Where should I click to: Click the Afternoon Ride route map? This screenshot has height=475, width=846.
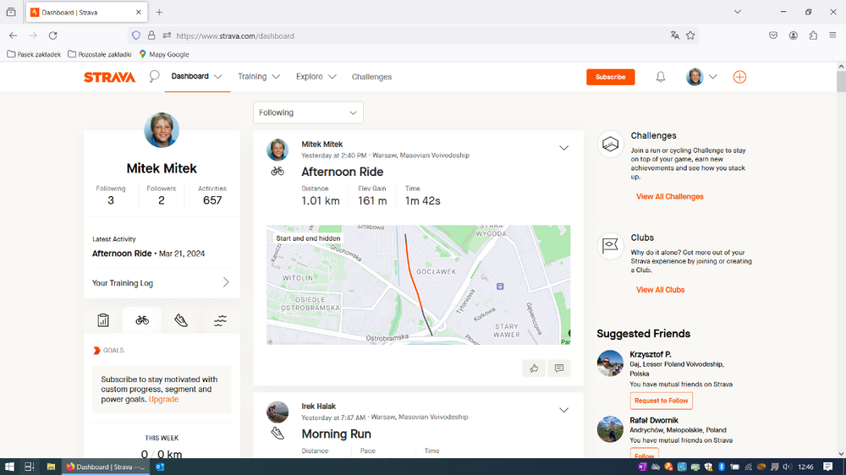[x=418, y=285]
